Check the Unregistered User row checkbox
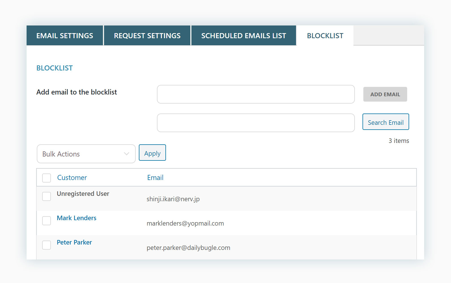451x283 pixels. point(47,196)
